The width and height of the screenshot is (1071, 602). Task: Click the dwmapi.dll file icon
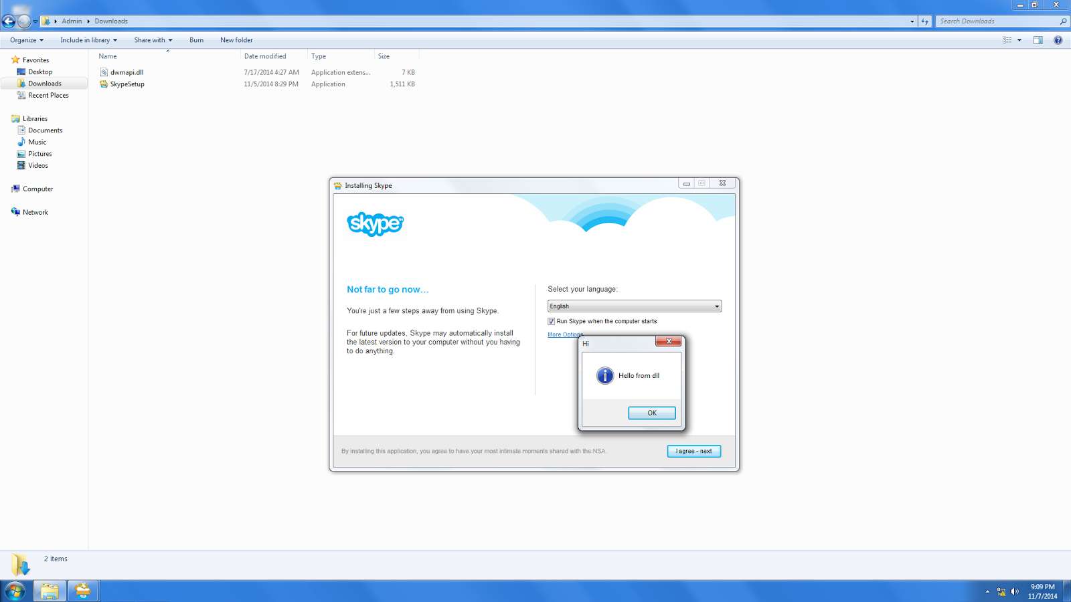coord(104,72)
